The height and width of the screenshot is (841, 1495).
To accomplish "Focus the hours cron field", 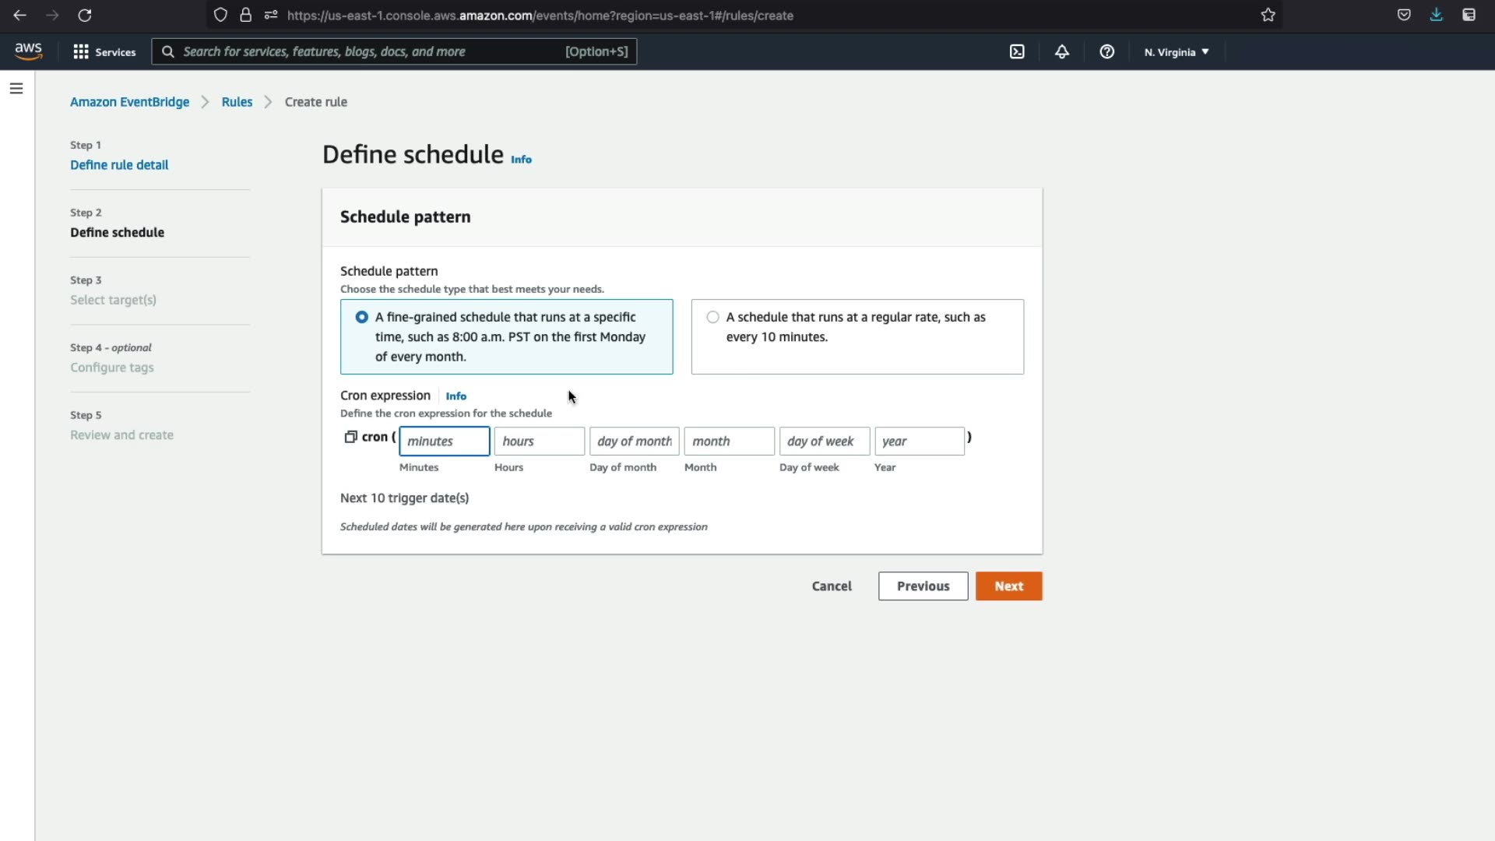I will click(x=539, y=442).
